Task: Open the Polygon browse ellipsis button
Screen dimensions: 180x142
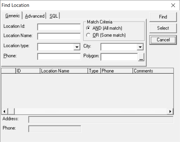Action: point(141,57)
